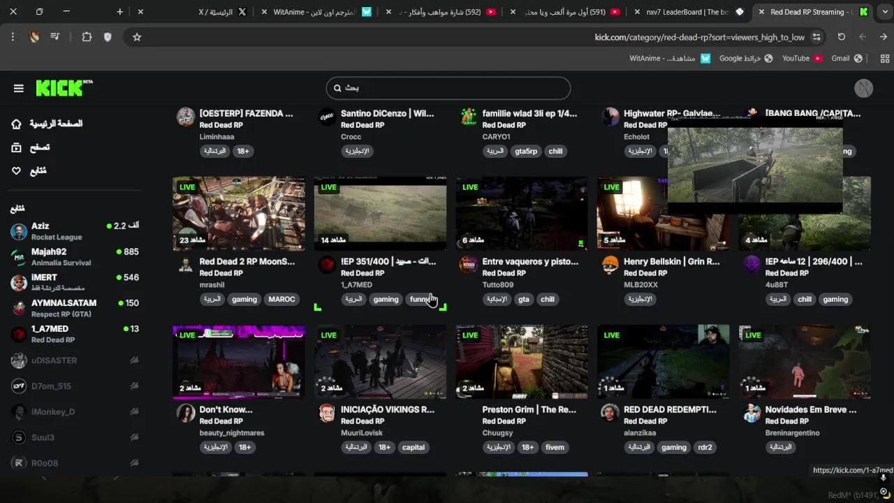Switch to the nxv7 LeaderBoard tab
The height and width of the screenshot is (503, 894).
click(689, 12)
